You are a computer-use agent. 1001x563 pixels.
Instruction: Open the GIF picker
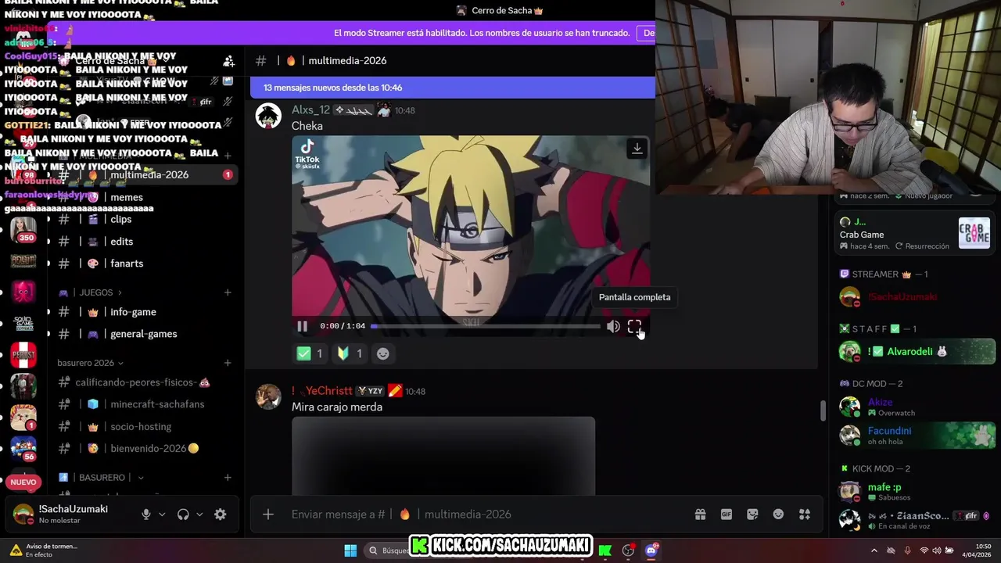pyautogui.click(x=727, y=515)
